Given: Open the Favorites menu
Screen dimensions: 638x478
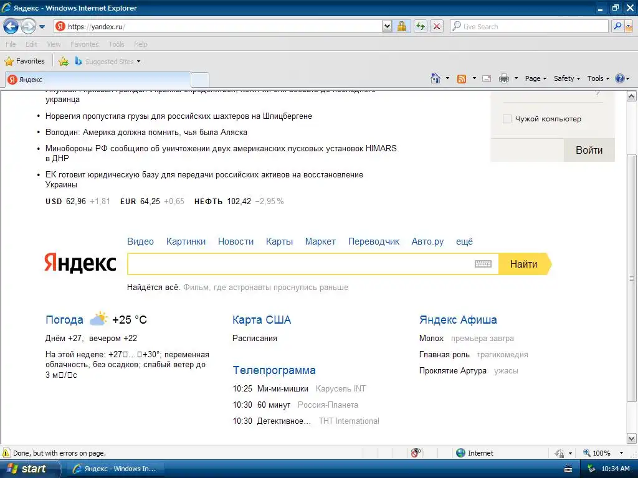Looking at the screenshot, I should tap(84, 44).
